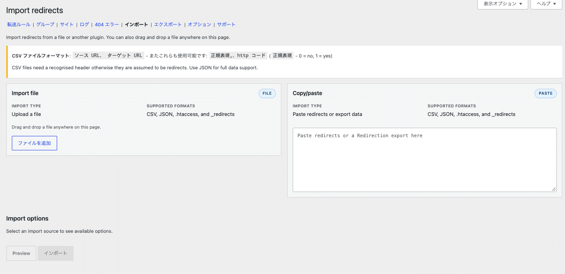Go to the グループ tab
The height and width of the screenshot is (274, 565).
pos(45,24)
